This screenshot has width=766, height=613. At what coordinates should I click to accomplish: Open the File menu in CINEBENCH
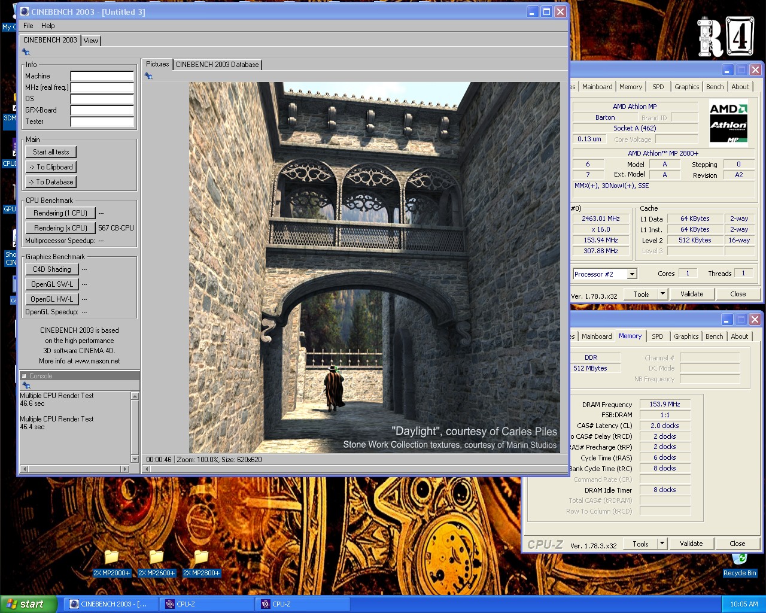[x=28, y=26]
